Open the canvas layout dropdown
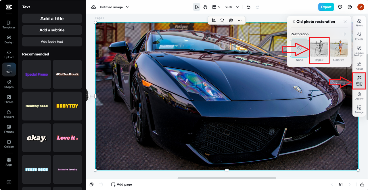Viewport: 368px width, 190px height. click(x=216, y=7)
